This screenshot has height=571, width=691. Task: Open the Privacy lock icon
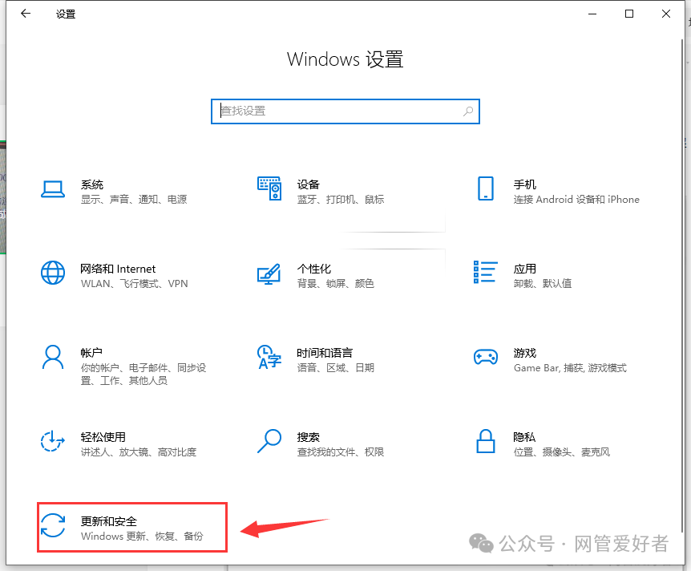coord(486,441)
